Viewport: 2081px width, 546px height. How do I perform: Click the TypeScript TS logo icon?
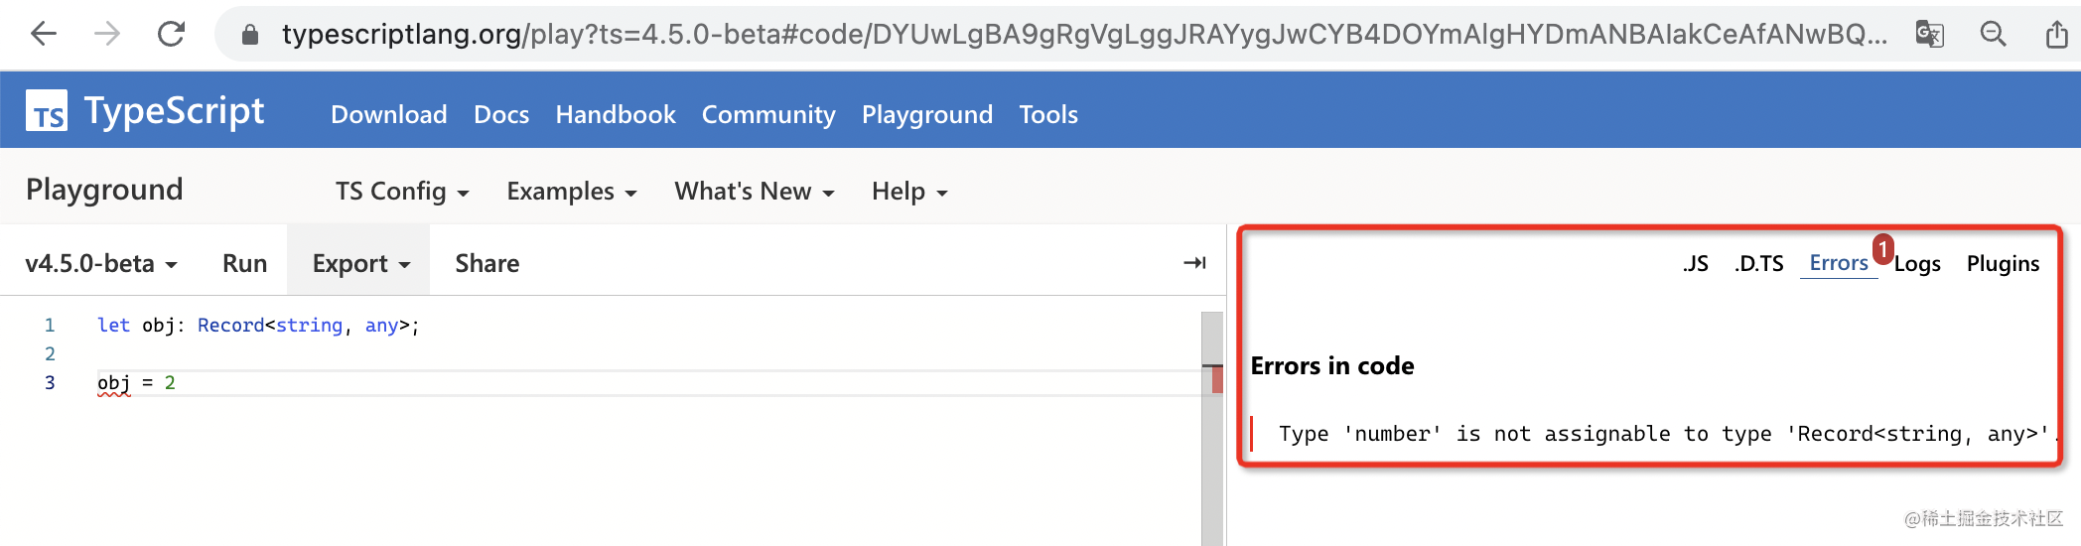click(x=47, y=111)
